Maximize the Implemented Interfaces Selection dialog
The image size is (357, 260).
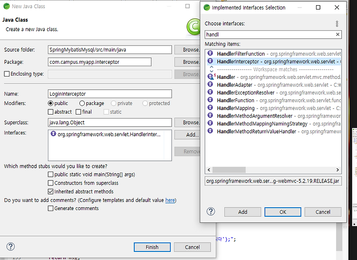[x=318, y=8]
